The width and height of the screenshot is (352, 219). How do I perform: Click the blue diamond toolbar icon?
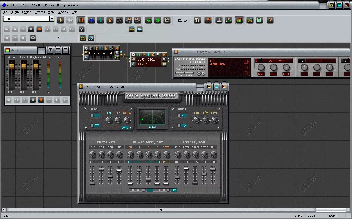click(91, 20)
